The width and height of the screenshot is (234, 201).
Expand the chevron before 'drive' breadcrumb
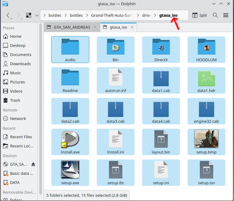tap(138, 15)
